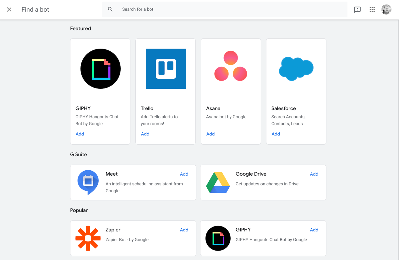Add the Meet bot
Image resolution: width=399 pixels, height=260 pixels.
(x=184, y=174)
